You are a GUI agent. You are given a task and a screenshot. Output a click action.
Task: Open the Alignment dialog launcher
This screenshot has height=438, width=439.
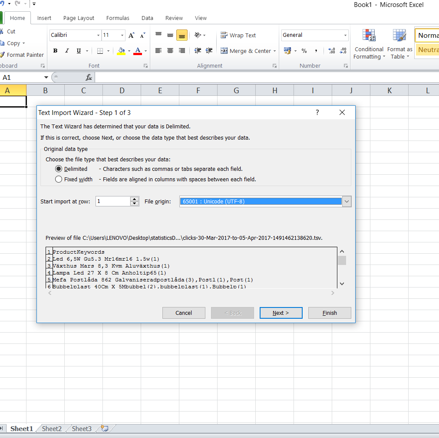(275, 66)
